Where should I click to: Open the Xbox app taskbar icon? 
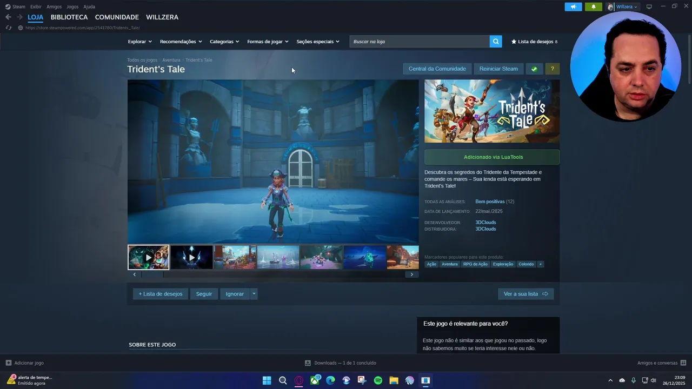(x=315, y=380)
